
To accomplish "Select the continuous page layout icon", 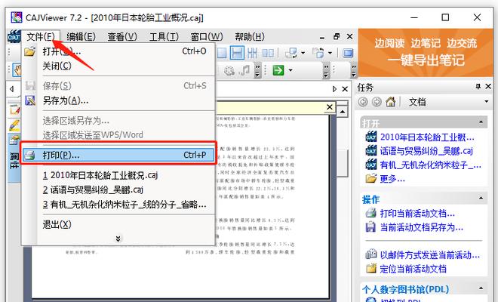I will click(237, 53).
